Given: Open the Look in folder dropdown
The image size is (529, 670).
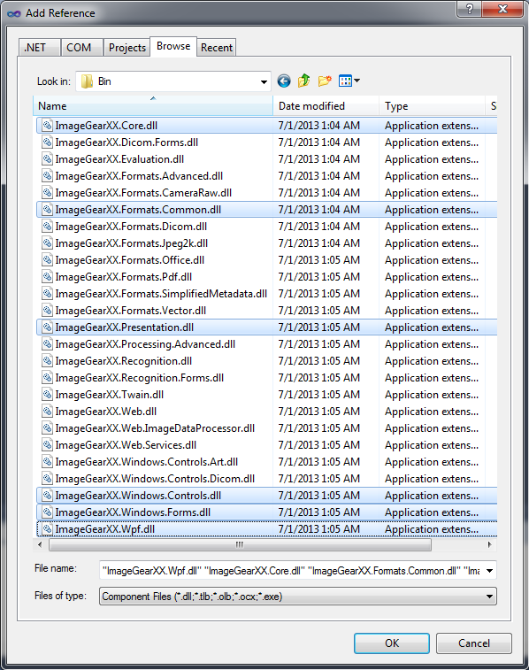Looking at the screenshot, I should coord(173,81).
